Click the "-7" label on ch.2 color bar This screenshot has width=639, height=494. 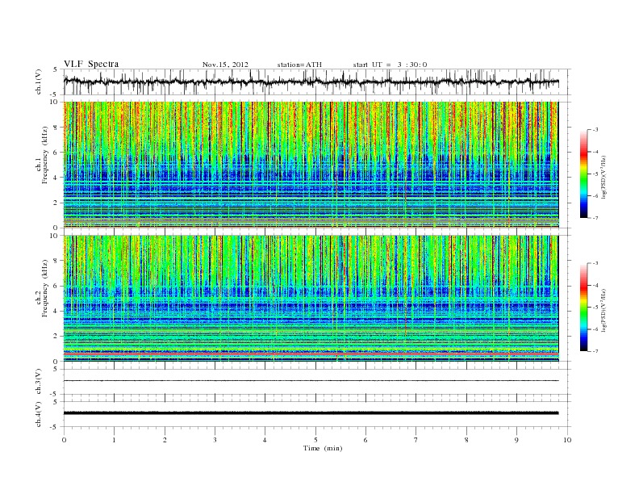(x=595, y=351)
